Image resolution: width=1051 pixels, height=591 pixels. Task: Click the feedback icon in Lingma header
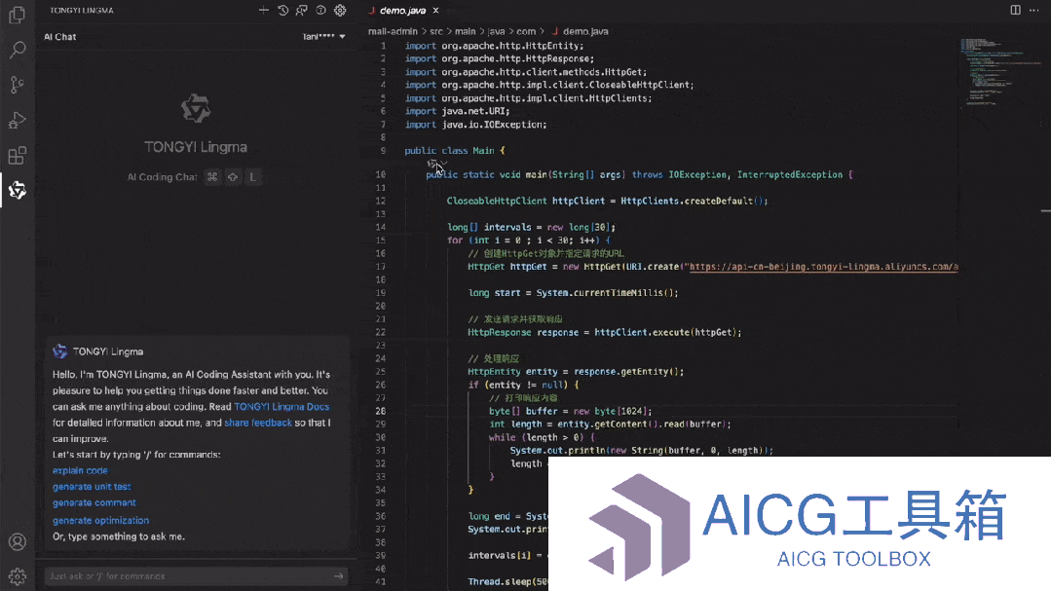tap(302, 10)
